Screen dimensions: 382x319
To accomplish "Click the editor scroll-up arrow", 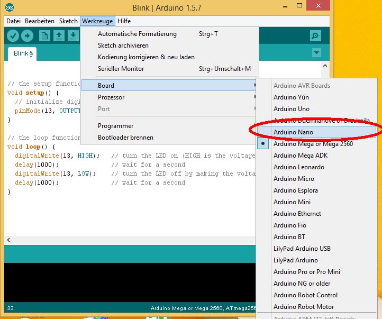I will coord(325,66).
